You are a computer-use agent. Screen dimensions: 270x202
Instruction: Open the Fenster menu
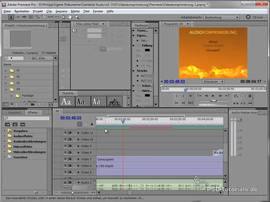pos(98,11)
